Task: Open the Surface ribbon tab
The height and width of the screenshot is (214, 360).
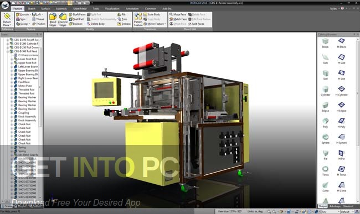Action: (x=45, y=9)
